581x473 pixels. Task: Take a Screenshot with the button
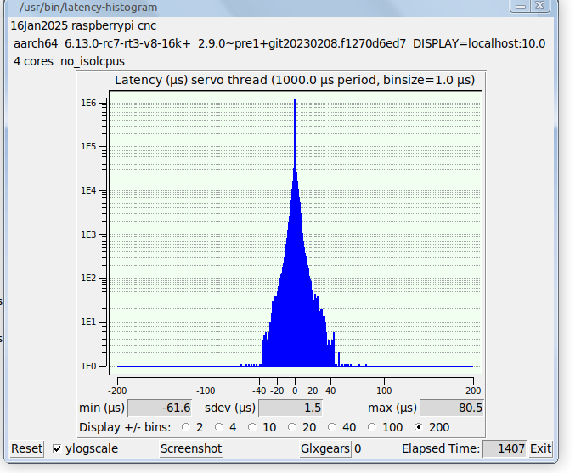tap(191, 448)
